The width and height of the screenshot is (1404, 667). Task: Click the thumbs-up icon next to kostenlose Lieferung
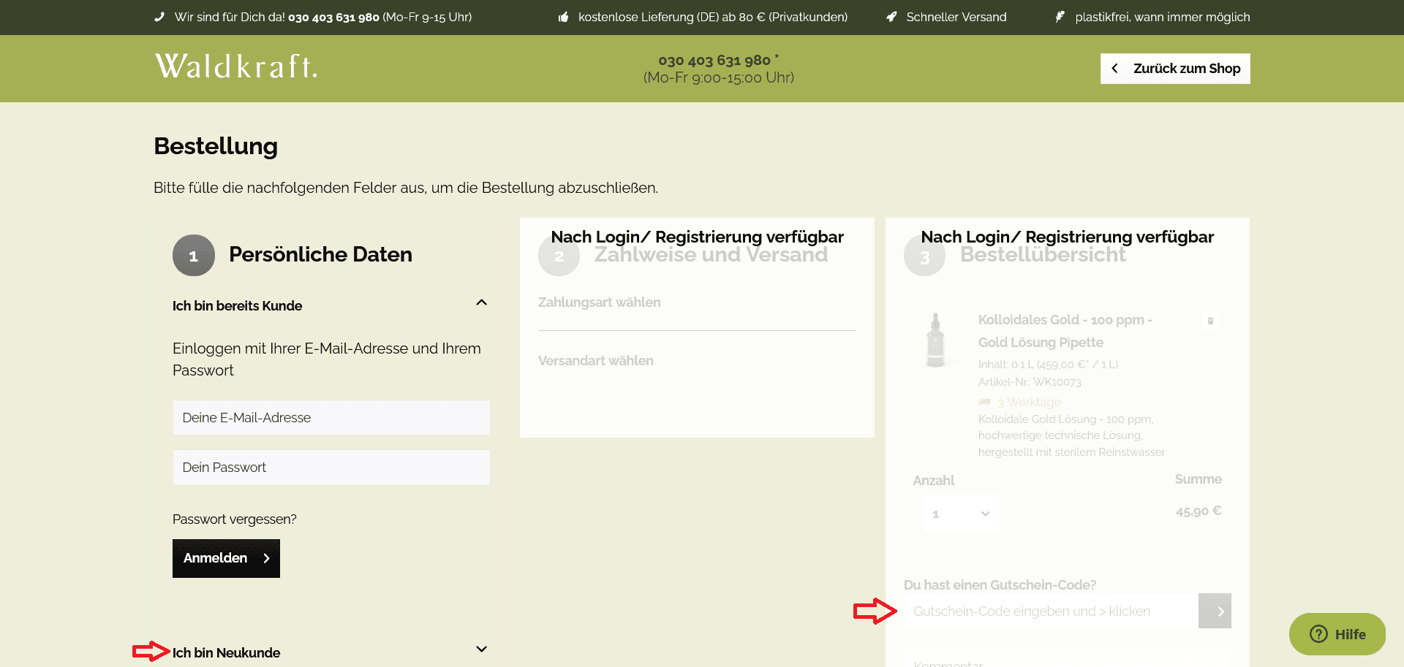tap(562, 15)
